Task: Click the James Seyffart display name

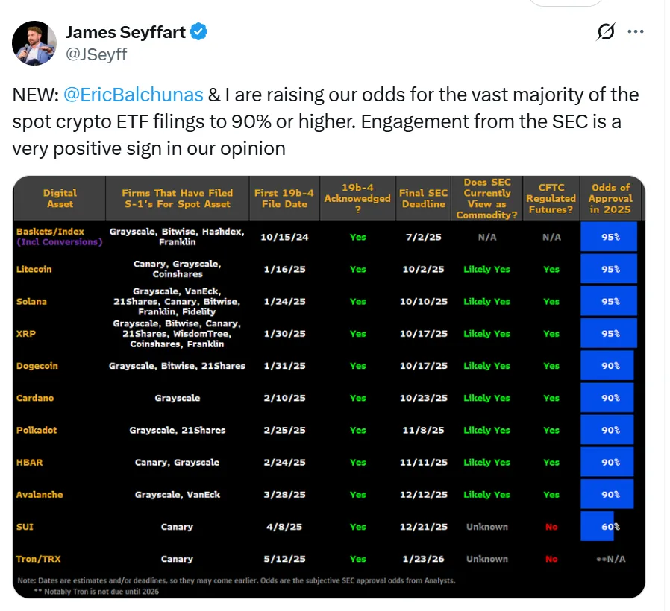Action: pyautogui.click(x=126, y=31)
